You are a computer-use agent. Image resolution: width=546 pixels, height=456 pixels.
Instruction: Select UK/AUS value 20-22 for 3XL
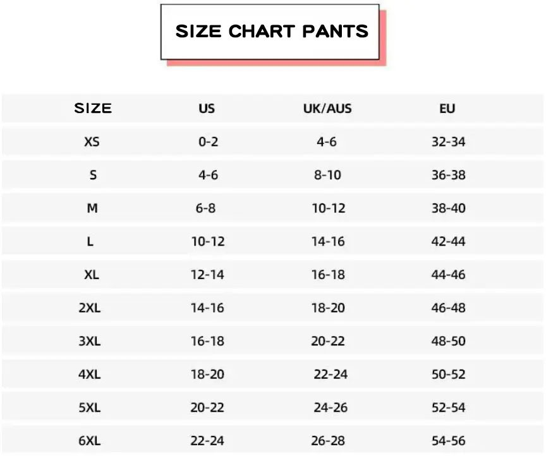tap(328, 341)
